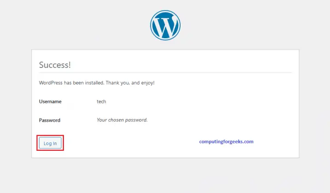Screen dimensions: 330x193
Task: Click the word 'installed' in the message
Action: click(x=93, y=83)
